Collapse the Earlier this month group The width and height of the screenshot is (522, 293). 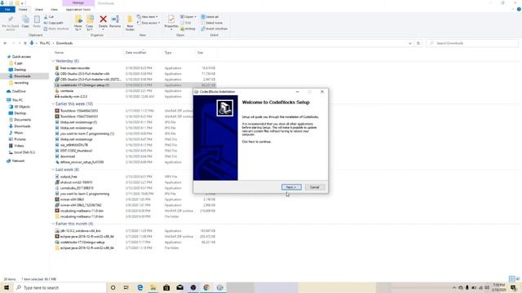53,224
